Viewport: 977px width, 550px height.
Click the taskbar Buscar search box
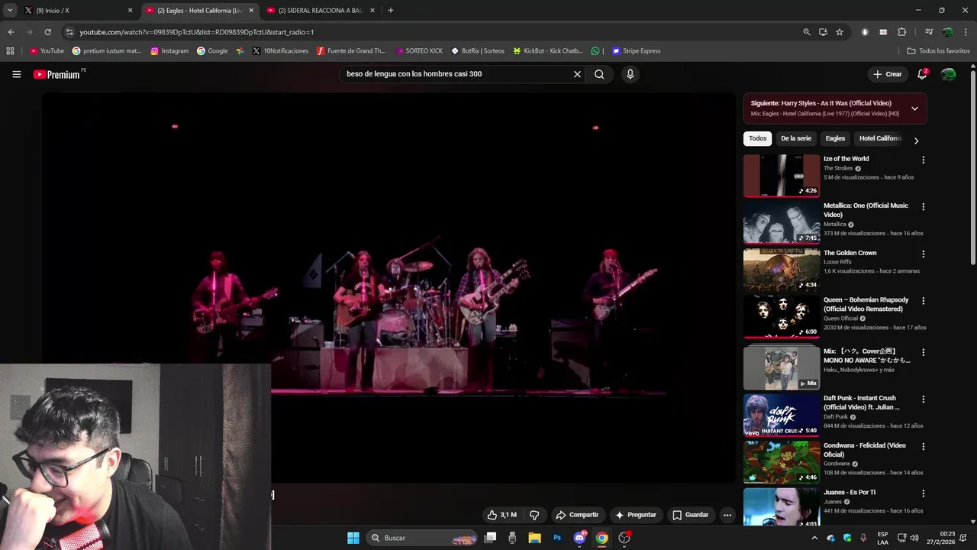tap(423, 538)
